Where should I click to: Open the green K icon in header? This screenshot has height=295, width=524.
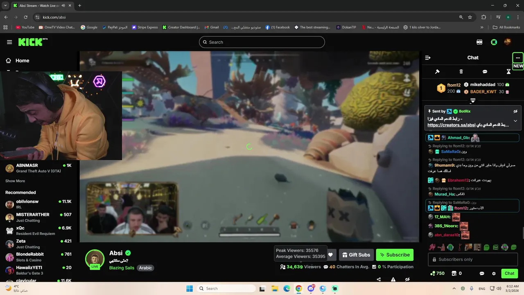tap(494, 42)
